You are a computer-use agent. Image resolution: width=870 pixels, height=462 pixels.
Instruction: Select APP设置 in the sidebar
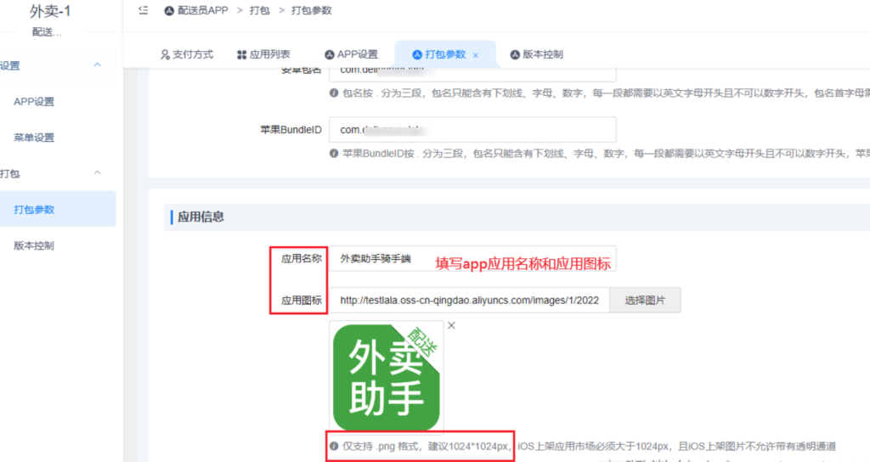pyautogui.click(x=34, y=102)
